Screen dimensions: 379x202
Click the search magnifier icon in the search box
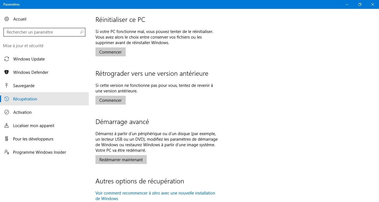(82, 32)
